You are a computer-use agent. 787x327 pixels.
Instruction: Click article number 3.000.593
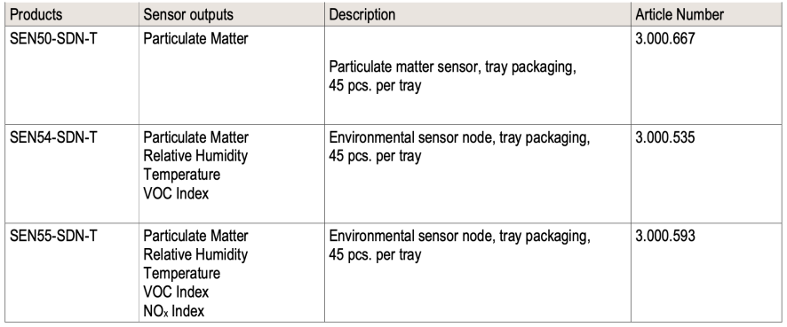pos(665,236)
